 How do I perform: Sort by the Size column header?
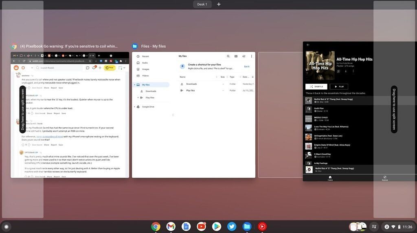tap(223, 77)
